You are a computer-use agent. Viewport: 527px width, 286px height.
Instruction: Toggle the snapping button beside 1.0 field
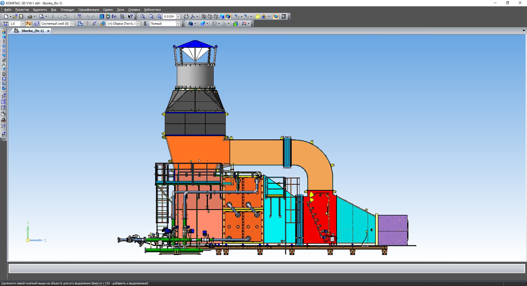pos(29,24)
